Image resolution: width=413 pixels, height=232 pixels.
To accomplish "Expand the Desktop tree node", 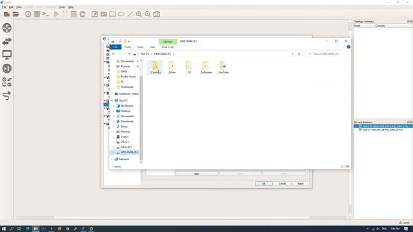I will 114,111.
